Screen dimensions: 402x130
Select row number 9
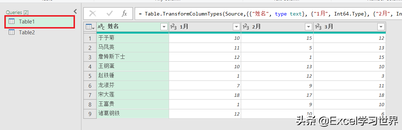(90, 114)
